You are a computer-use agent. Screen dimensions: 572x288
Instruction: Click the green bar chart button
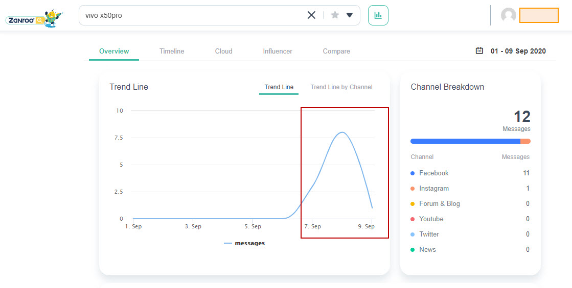(378, 15)
